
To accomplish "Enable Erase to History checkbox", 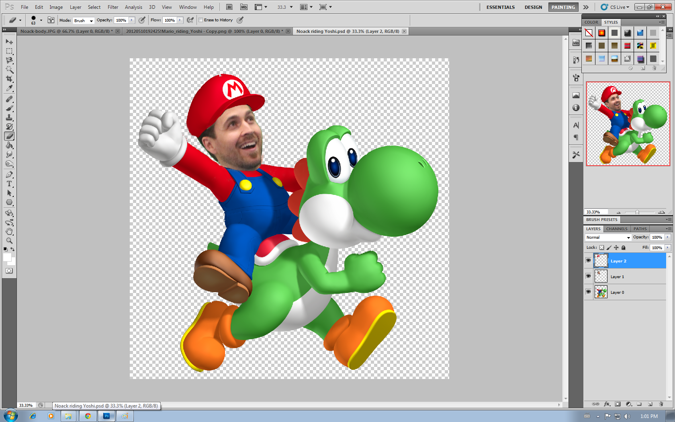I will (201, 20).
